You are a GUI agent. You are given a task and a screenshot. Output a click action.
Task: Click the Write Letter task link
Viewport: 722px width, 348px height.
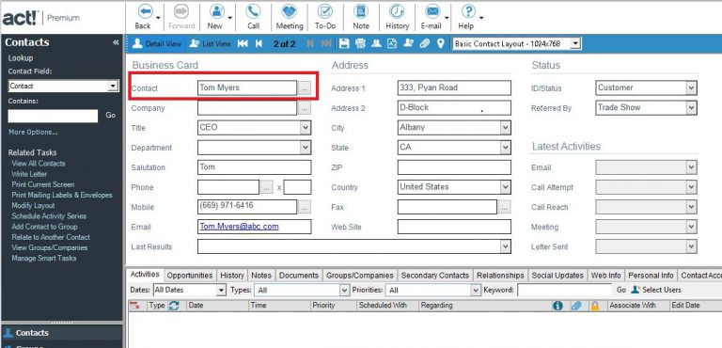[x=29, y=174]
